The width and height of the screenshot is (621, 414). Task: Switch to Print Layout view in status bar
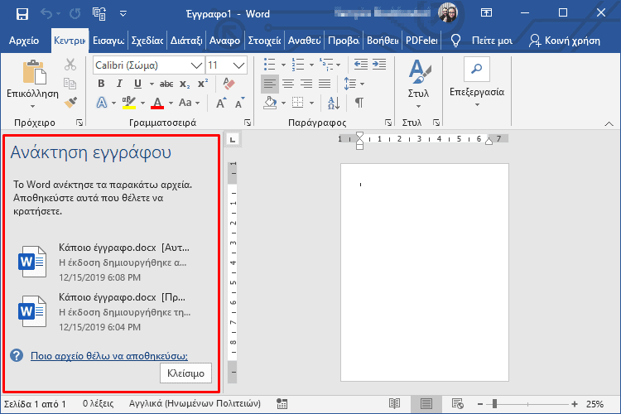(426, 404)
